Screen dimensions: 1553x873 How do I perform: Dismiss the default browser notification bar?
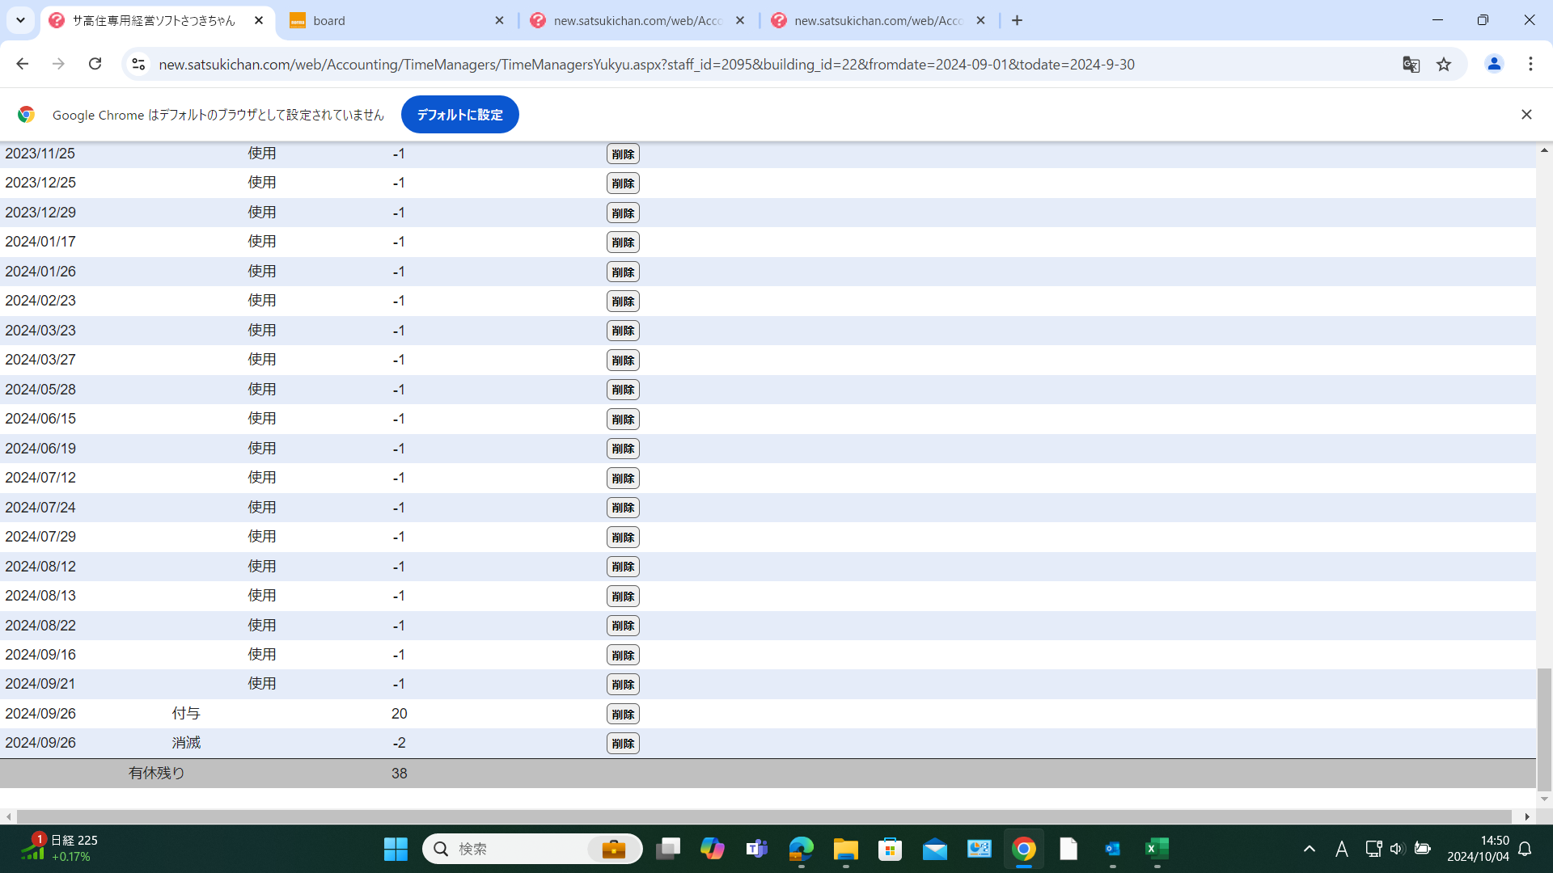click(1526, 115)
